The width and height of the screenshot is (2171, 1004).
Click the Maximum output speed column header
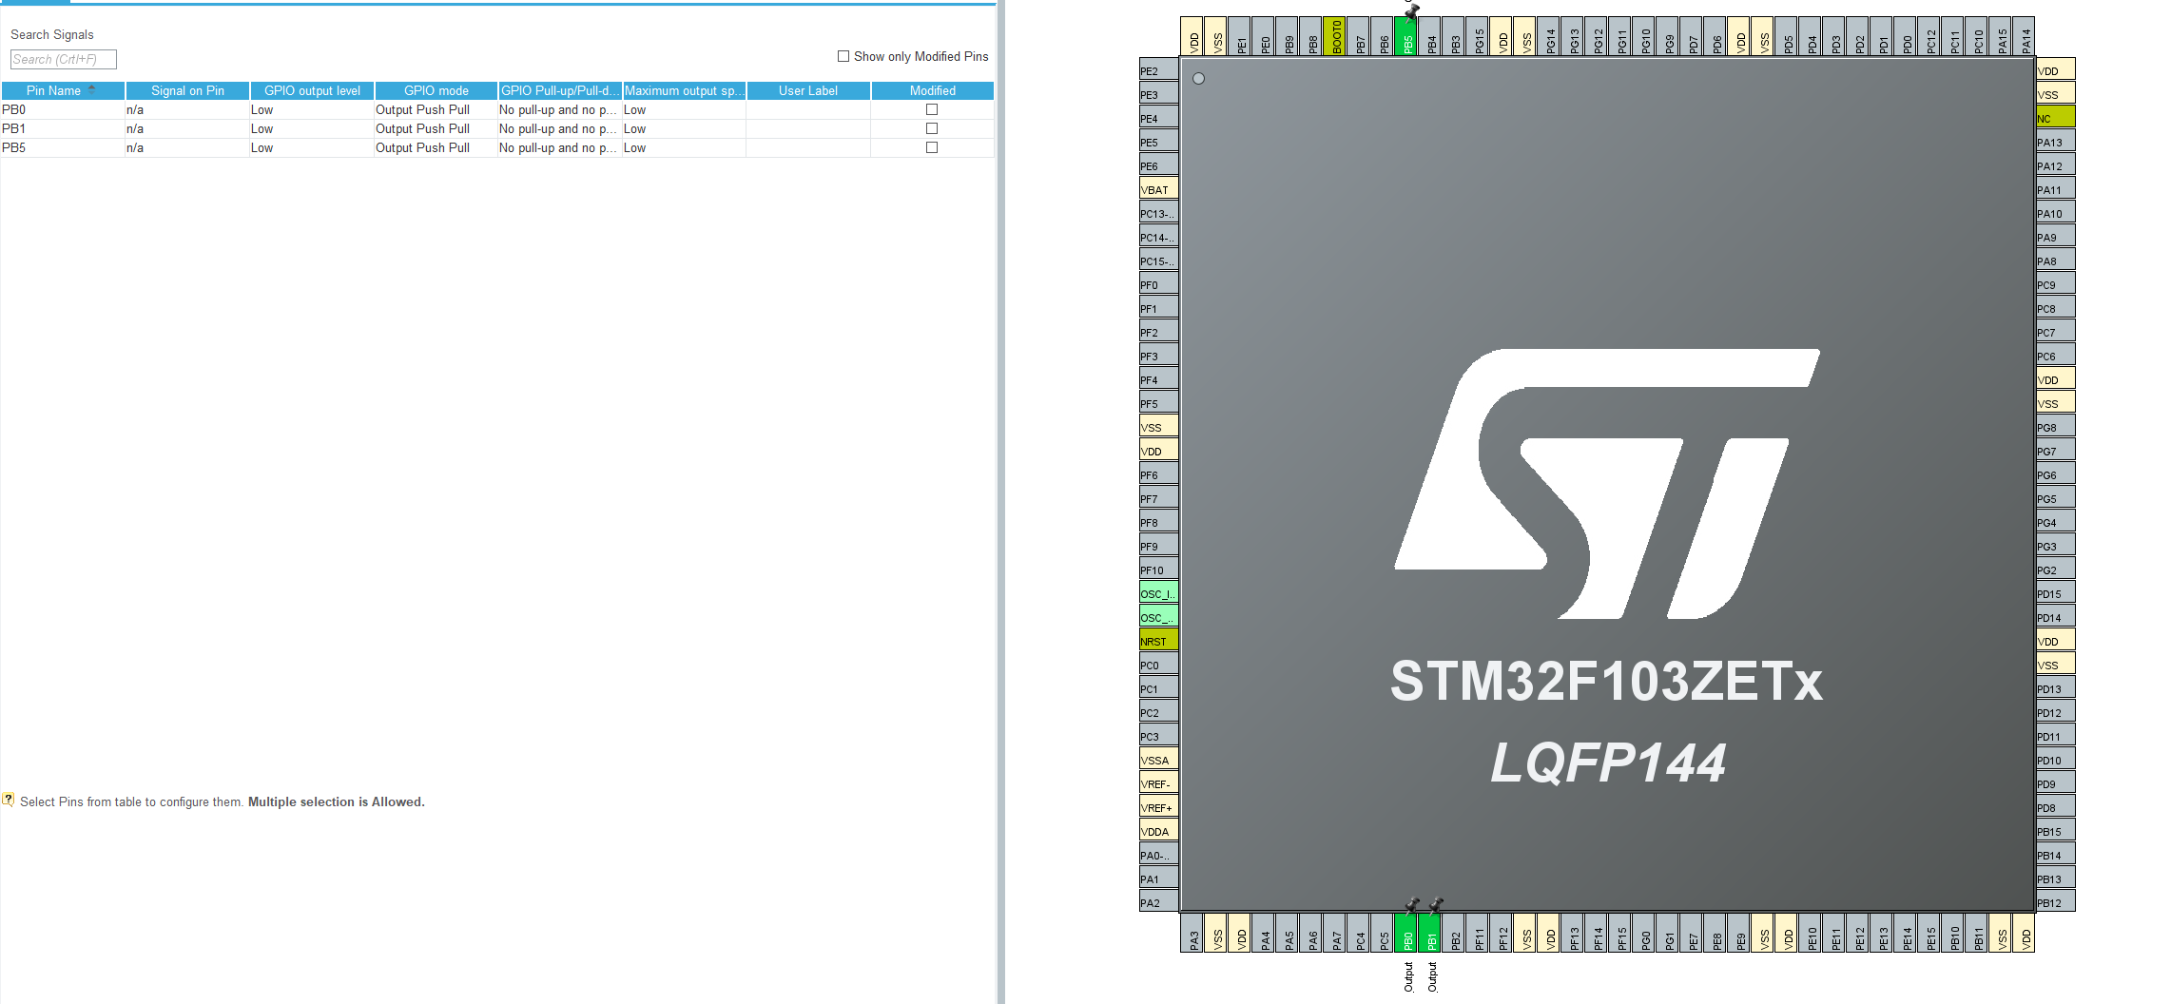[685, 90]
